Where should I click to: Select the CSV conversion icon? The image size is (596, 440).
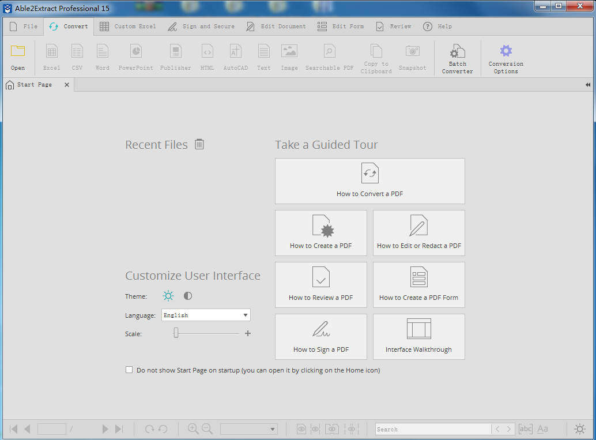(77, 51)
